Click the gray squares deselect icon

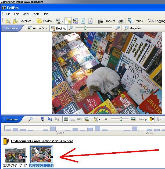pyautogui.click(x=57, y=119)
